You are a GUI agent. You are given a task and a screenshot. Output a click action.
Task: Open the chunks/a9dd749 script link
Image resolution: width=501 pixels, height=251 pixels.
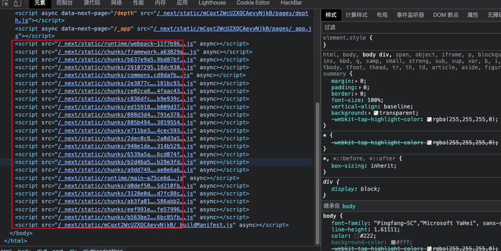(125, 170)
